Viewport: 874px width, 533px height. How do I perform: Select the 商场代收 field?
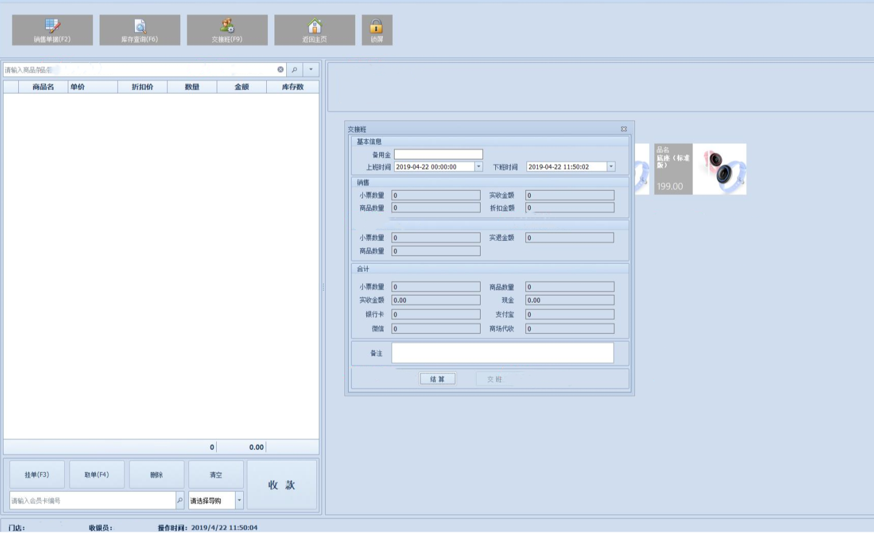[x=570, y=329]
